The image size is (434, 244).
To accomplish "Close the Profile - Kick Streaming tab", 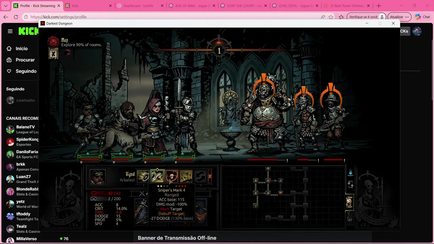I will (x=59, y=6).
